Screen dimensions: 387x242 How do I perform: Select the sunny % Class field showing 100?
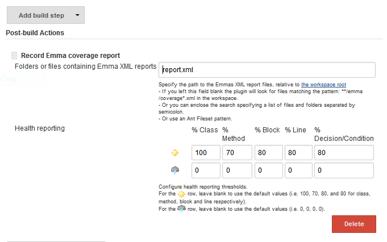[x=206, y=153]
